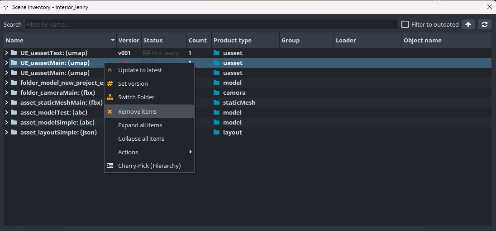This screenshot has width=496, height=231.
Task: Focus the Filter by name search field
Action: 211,24
